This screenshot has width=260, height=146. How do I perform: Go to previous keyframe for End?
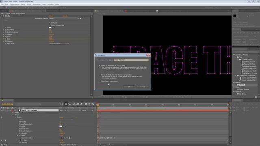coord(2,140)
